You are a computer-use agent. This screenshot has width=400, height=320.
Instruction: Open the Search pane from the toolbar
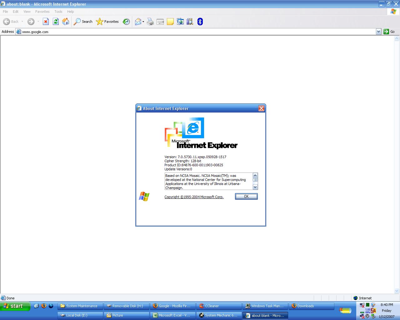[x=83, y=22]
